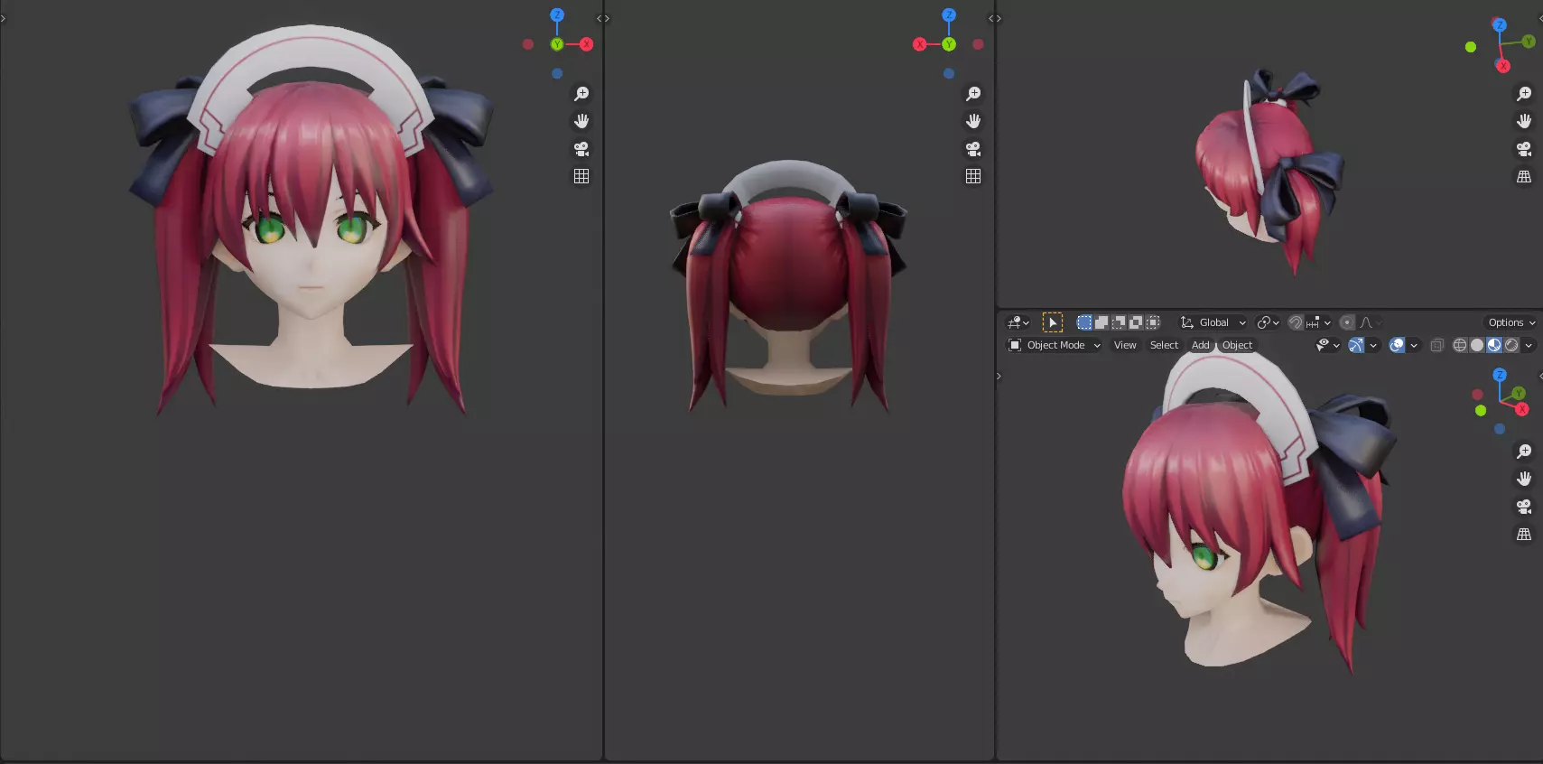
Task: Toggle perspective/orthographic grid icon in back-view viewport
Action: coord(973,176)
